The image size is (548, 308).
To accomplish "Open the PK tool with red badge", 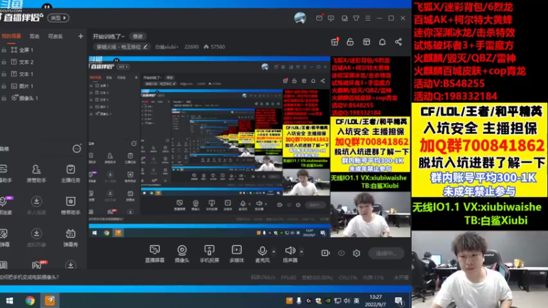I will [x=38, y=265].
